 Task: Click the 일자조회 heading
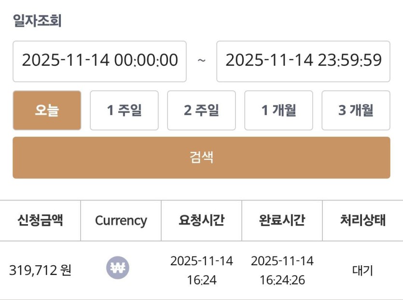37,21
